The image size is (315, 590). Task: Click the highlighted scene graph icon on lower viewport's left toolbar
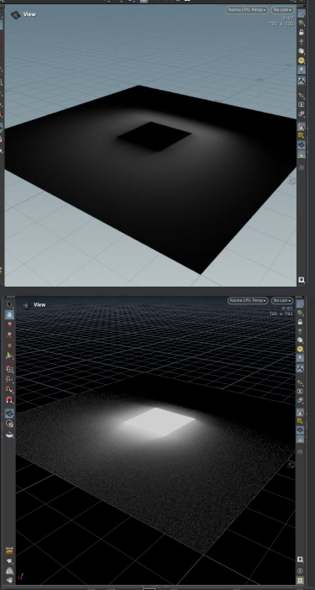point(10,414)
